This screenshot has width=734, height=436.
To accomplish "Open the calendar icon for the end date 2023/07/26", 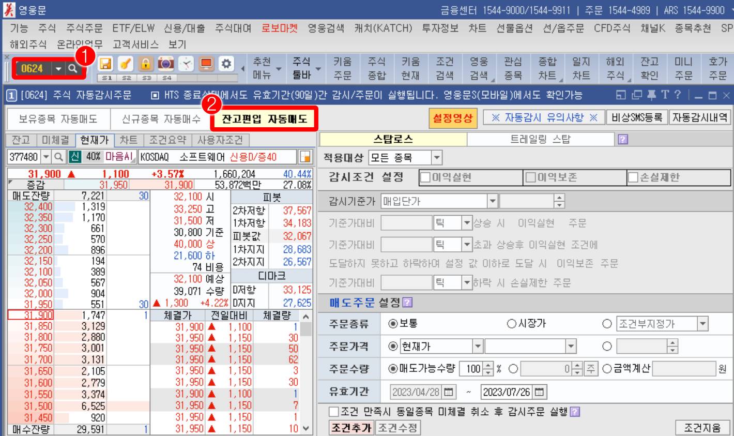I will pos(539,392).
